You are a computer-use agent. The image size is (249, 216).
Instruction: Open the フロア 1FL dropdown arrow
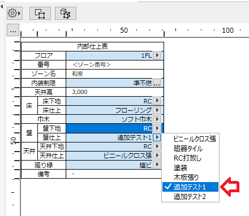(157, 55)
